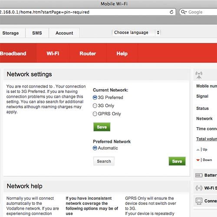
Task: Open the SMS tab
Action: (x=37, y=33)
